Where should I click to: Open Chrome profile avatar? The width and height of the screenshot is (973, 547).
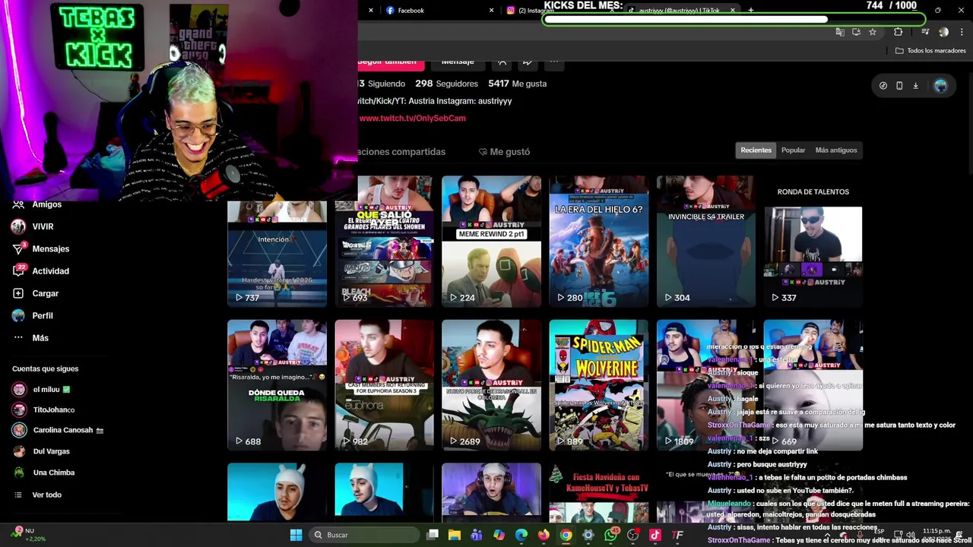click(943, 32)
